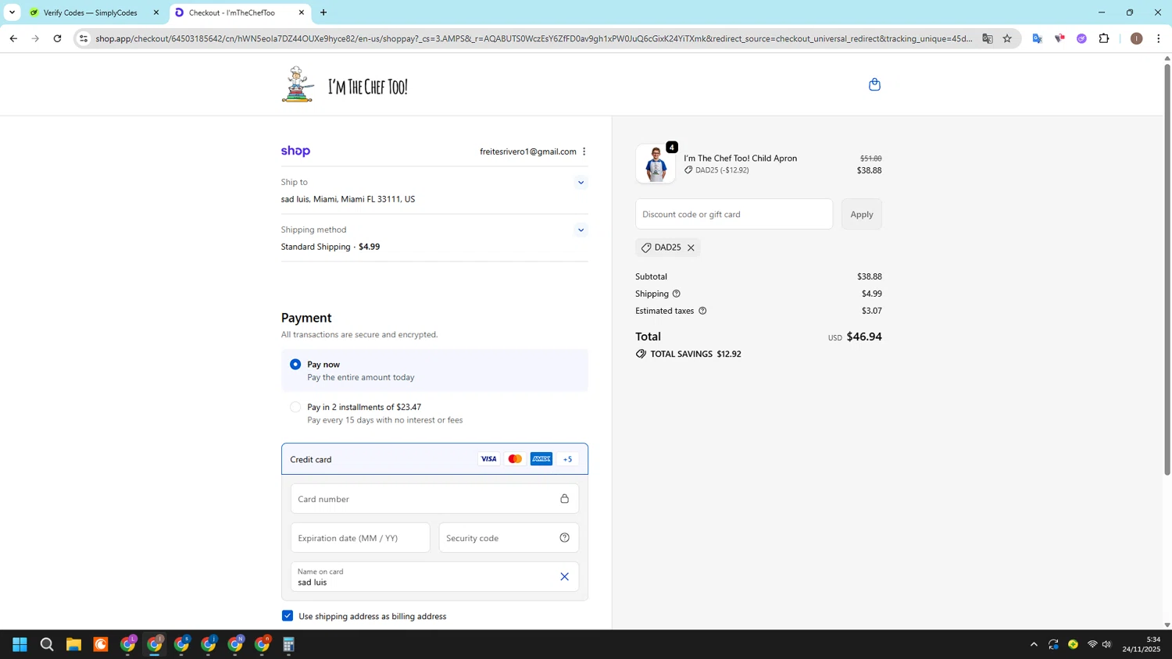The image size is (1172, 659).
Task: Expand the Ship to address section
Action: point(581,183)
